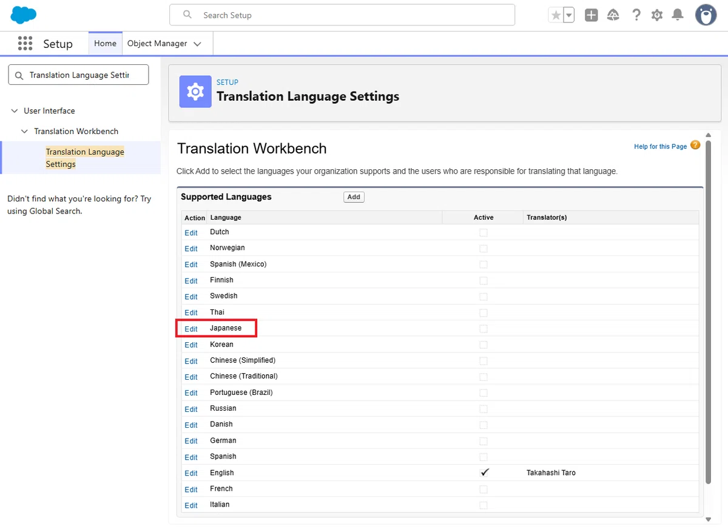Click the Active checkbox for Norwegian
This screenshot has height=529, width=728.
(x=484, y=248)
